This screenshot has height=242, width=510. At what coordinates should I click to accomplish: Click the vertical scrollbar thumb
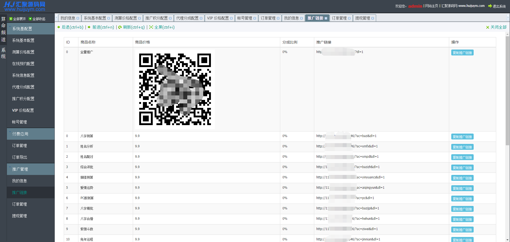tap(507, 90)
